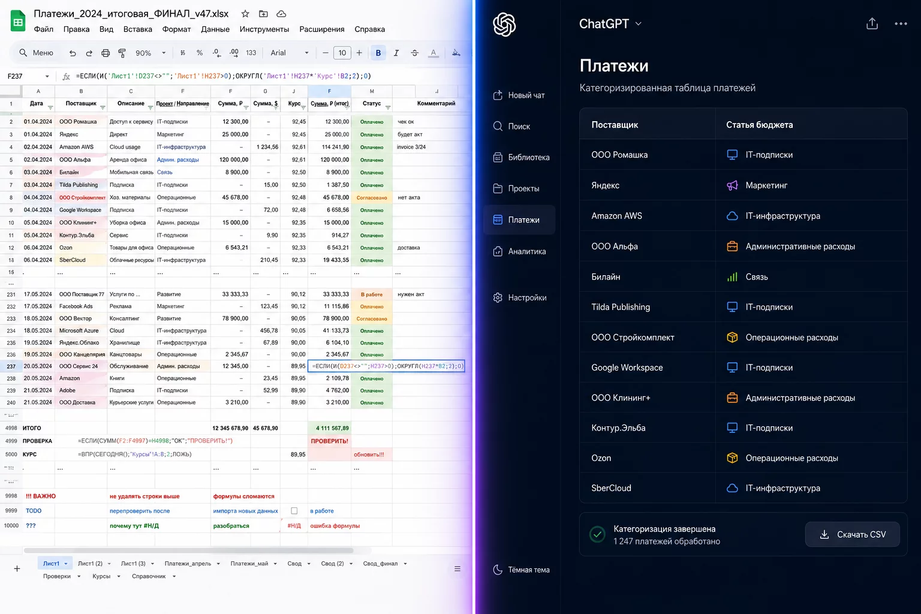The image size is (921, 614).
Task: Open the Arial font dropdown
Action: pos(290,53)
